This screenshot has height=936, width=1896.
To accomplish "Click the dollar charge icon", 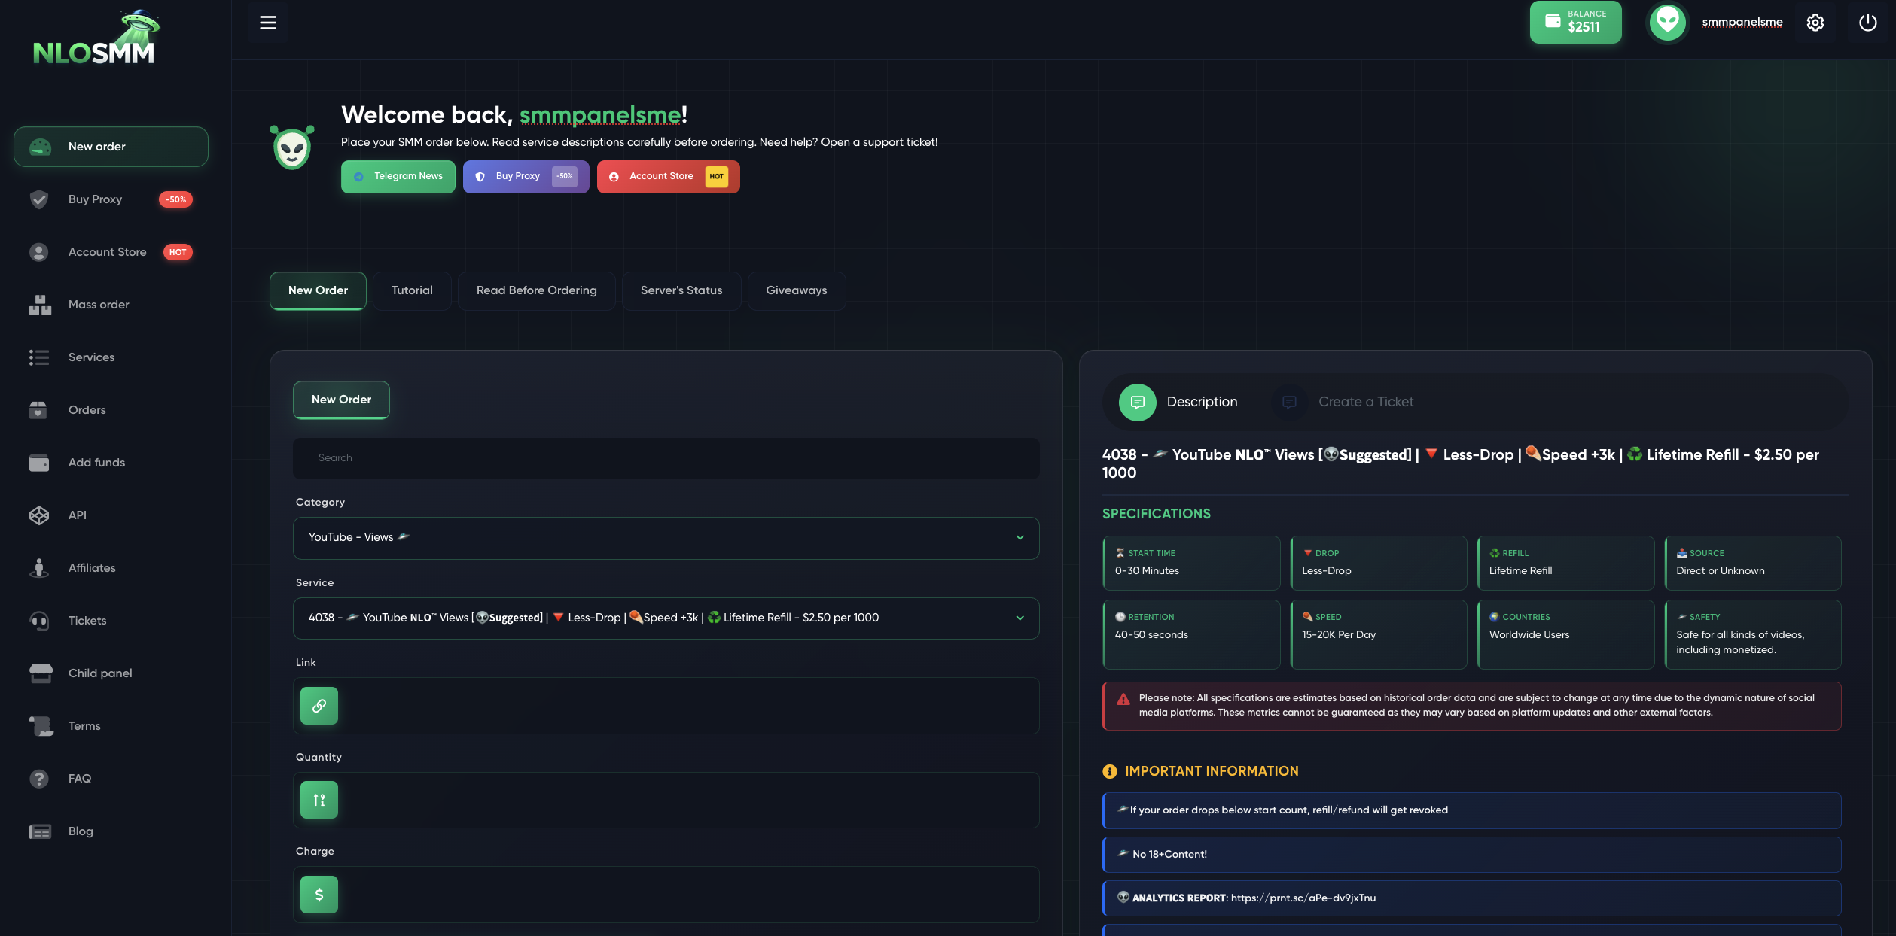I will (x=319, y=895).
